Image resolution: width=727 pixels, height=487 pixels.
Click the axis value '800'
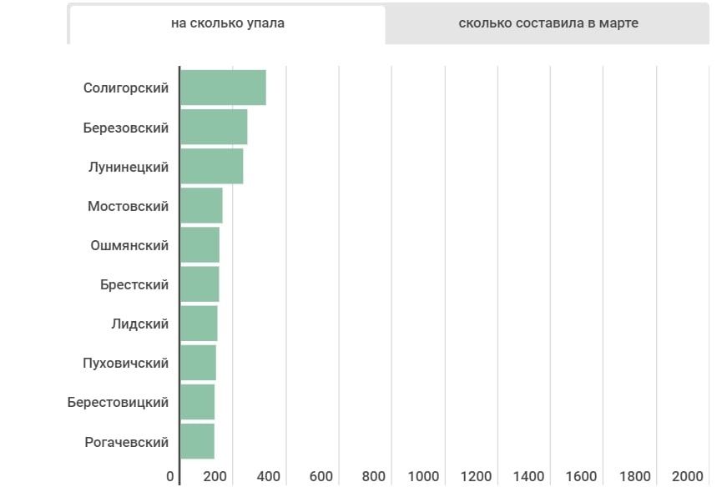(x=374, y=476)
